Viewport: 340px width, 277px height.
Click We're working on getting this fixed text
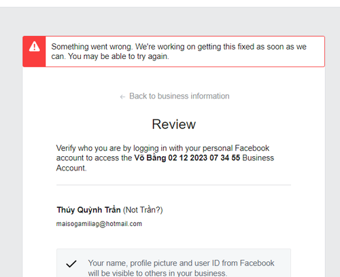tap(206, 47)
